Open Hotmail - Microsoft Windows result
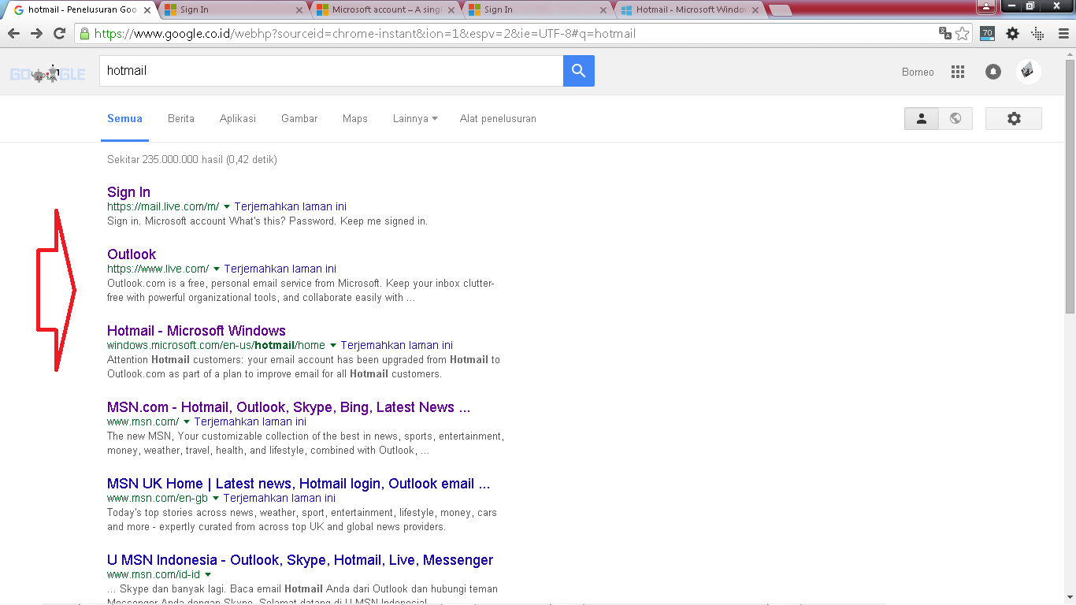This screenshot has height=605, width=1076. tap(196, 331)
